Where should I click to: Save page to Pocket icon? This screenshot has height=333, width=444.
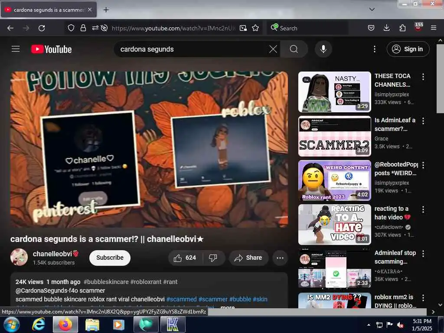(x=371, y=28)
